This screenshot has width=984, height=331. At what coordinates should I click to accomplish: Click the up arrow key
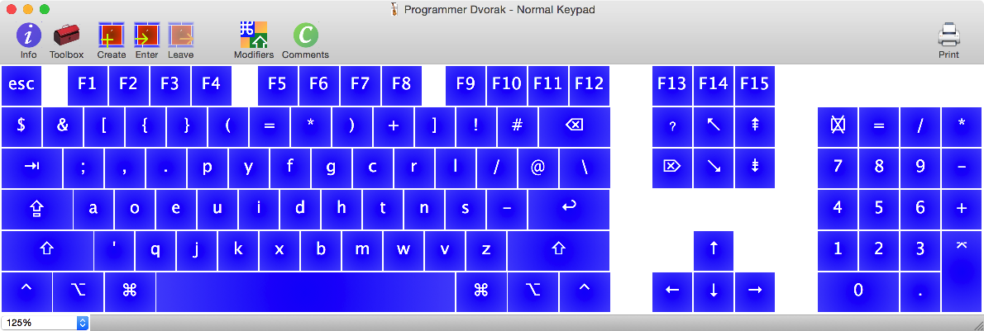pyautogui.click(x=714, y=251)
